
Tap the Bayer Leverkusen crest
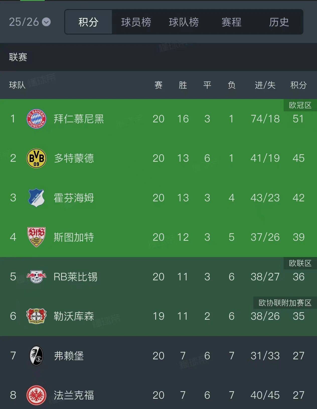pos(36,316)
